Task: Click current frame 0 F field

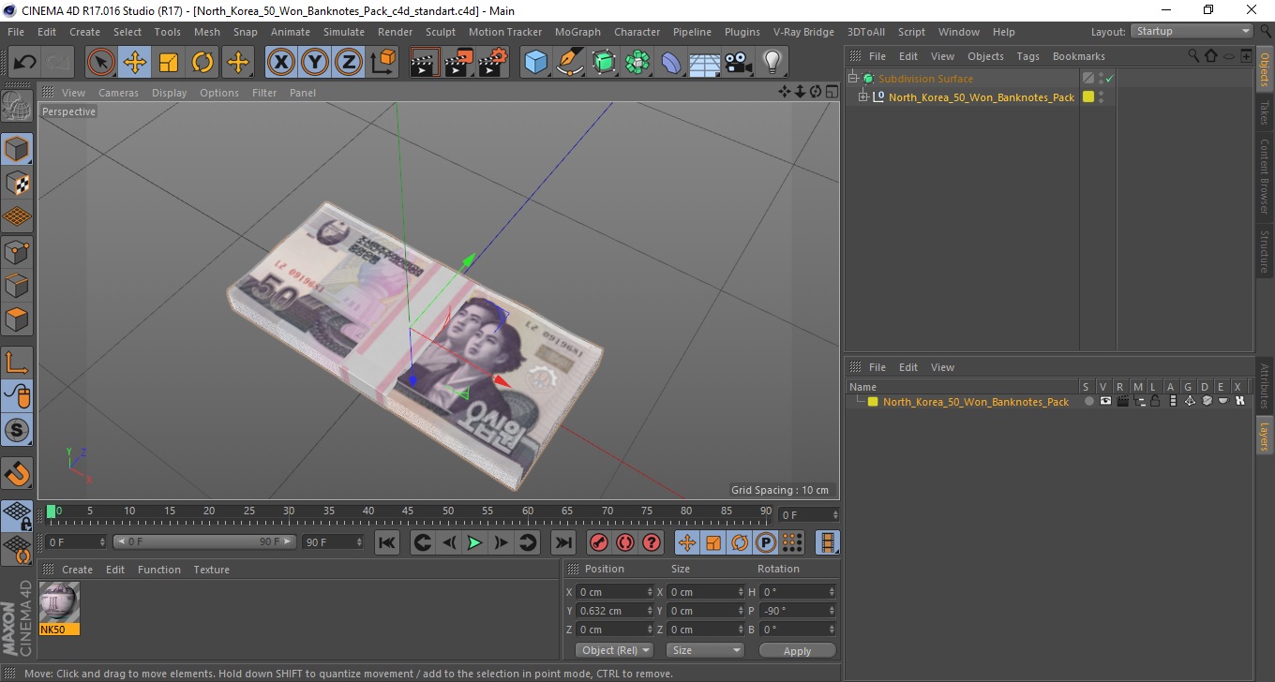Action: [75, 542]
